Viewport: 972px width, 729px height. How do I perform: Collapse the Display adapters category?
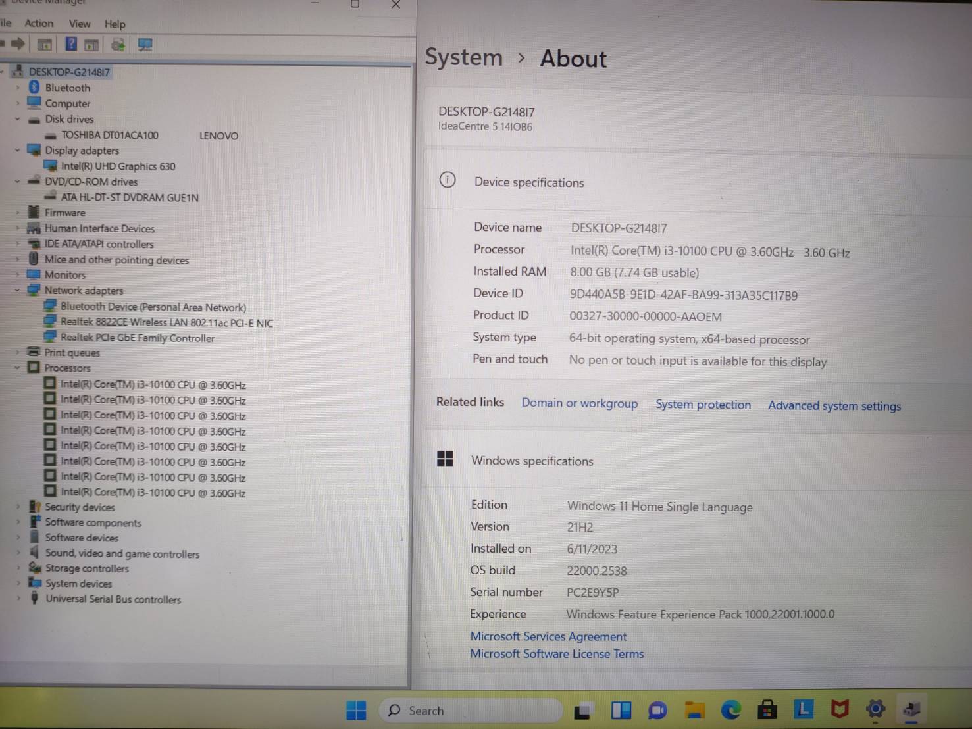point(18,150)
